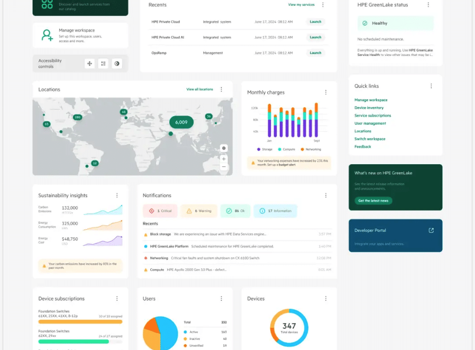Open the Service subscriptions quick link
This screenshot has height=350, width=475.
click(372, 116)
